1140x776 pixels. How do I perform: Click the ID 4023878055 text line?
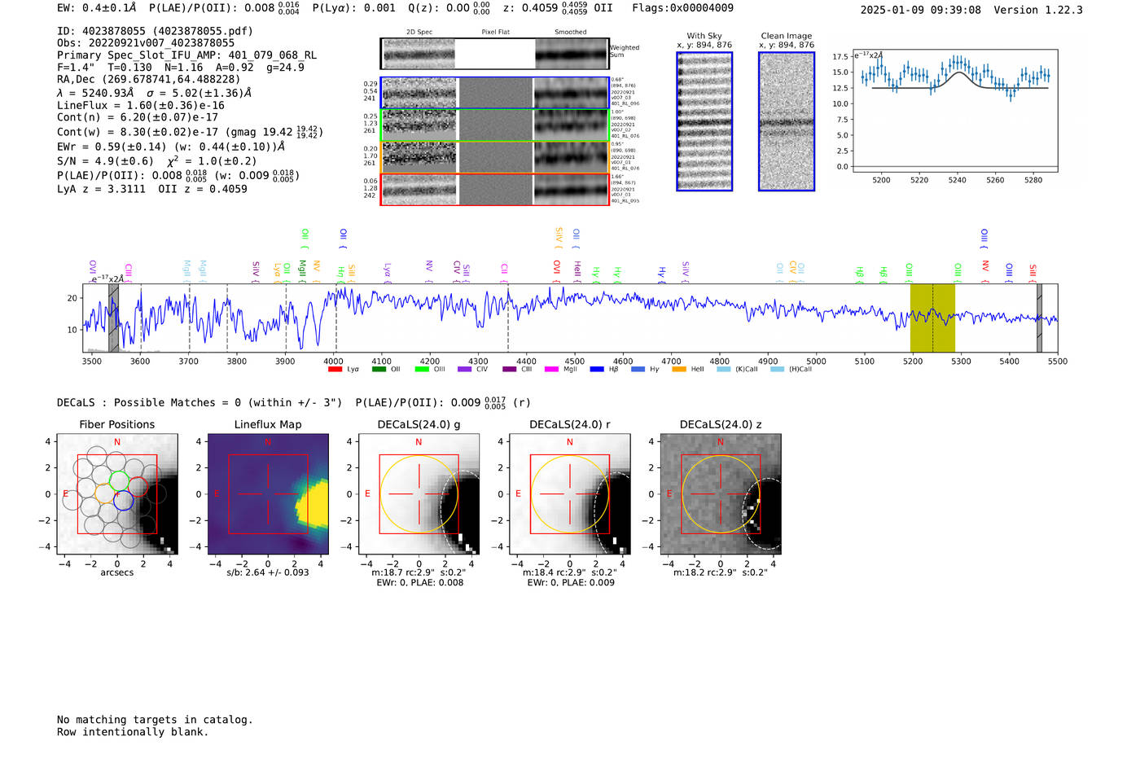[x=155, y=31]
